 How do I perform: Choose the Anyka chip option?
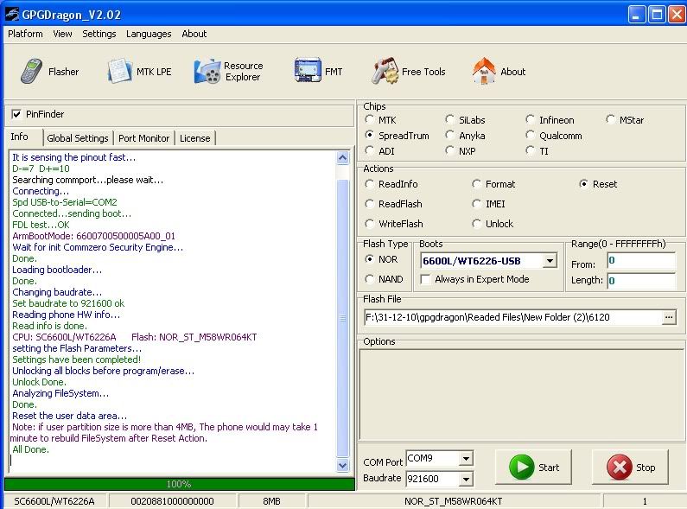coord(449,135)
